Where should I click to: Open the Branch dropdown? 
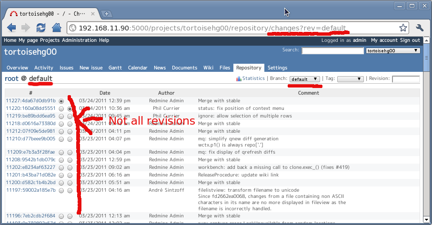tap(304, 79)
